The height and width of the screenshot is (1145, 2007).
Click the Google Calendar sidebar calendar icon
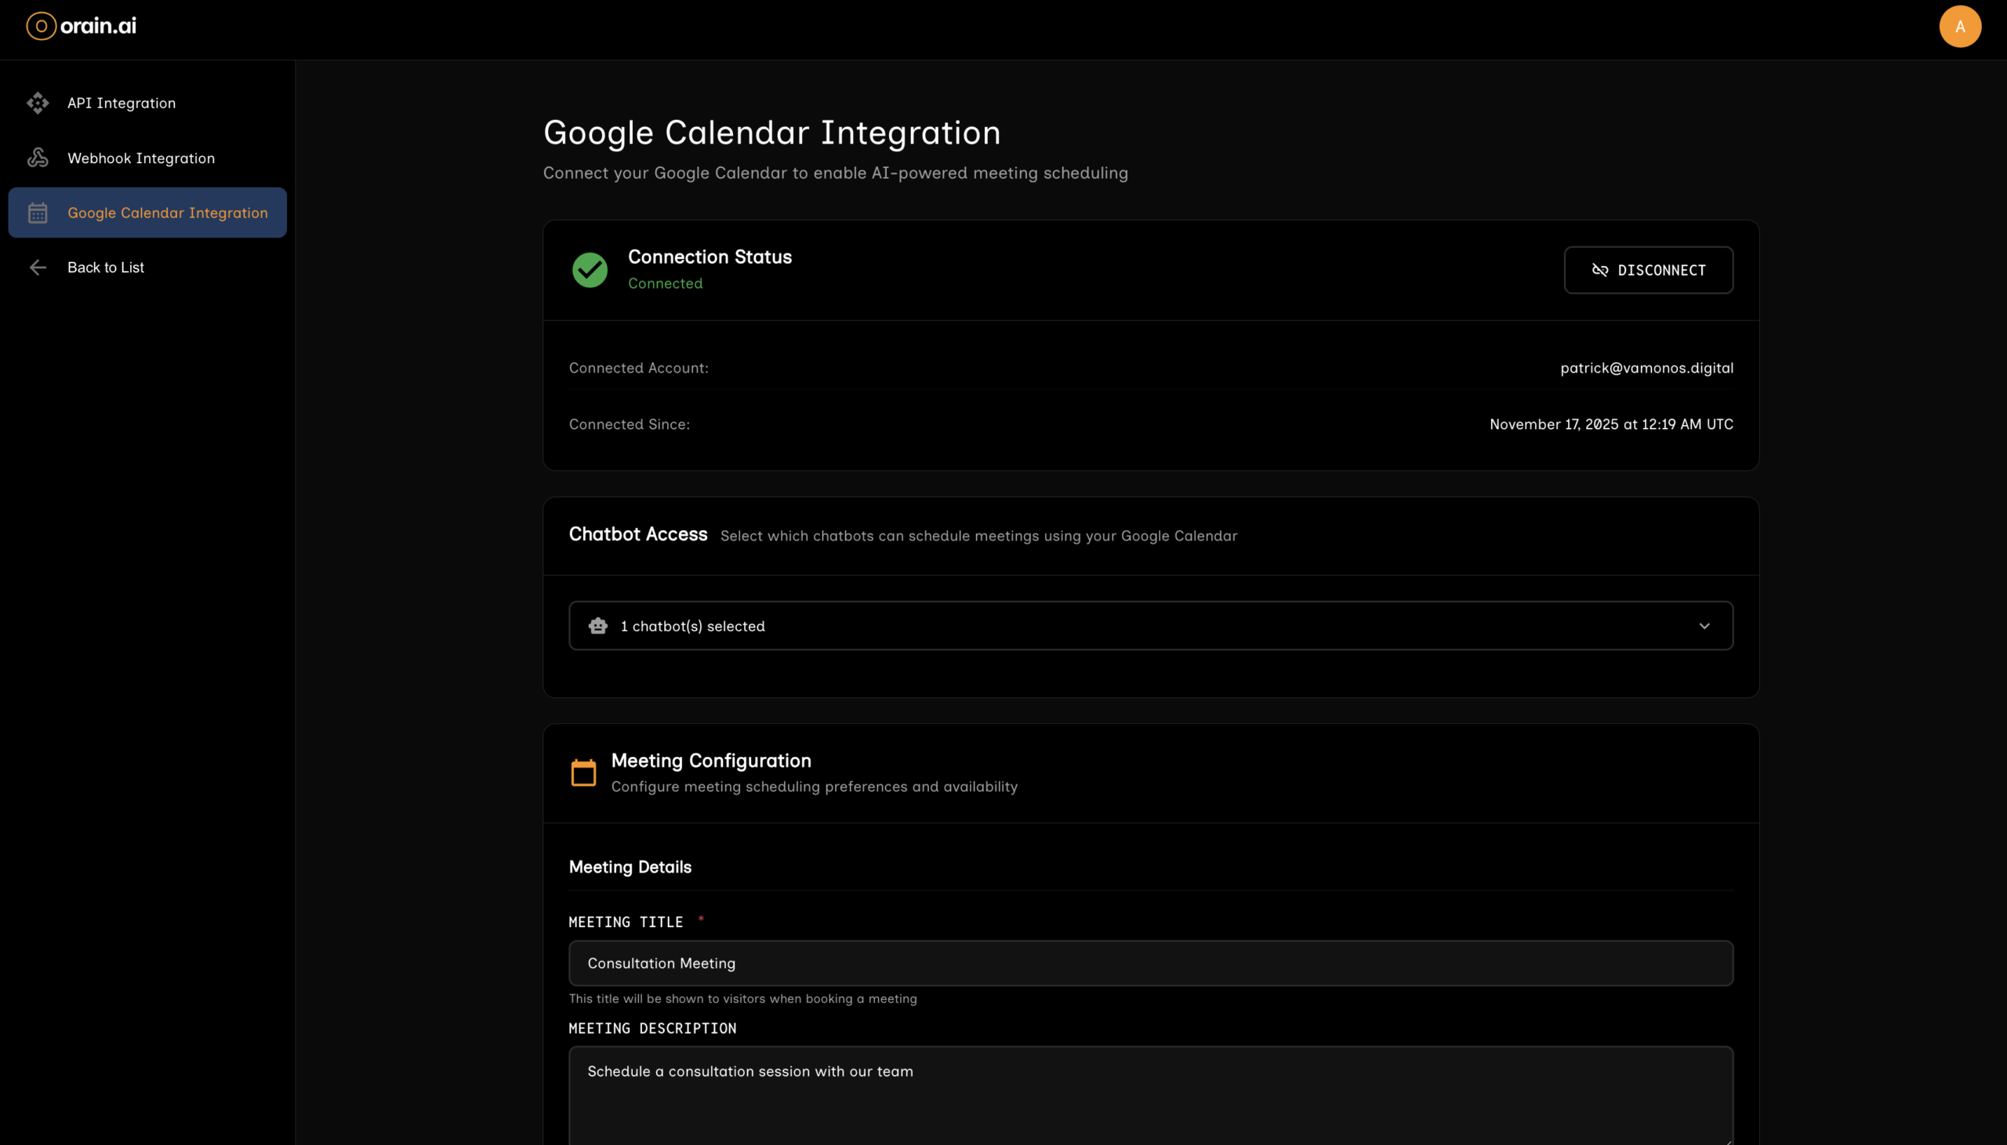pos(38,213)
